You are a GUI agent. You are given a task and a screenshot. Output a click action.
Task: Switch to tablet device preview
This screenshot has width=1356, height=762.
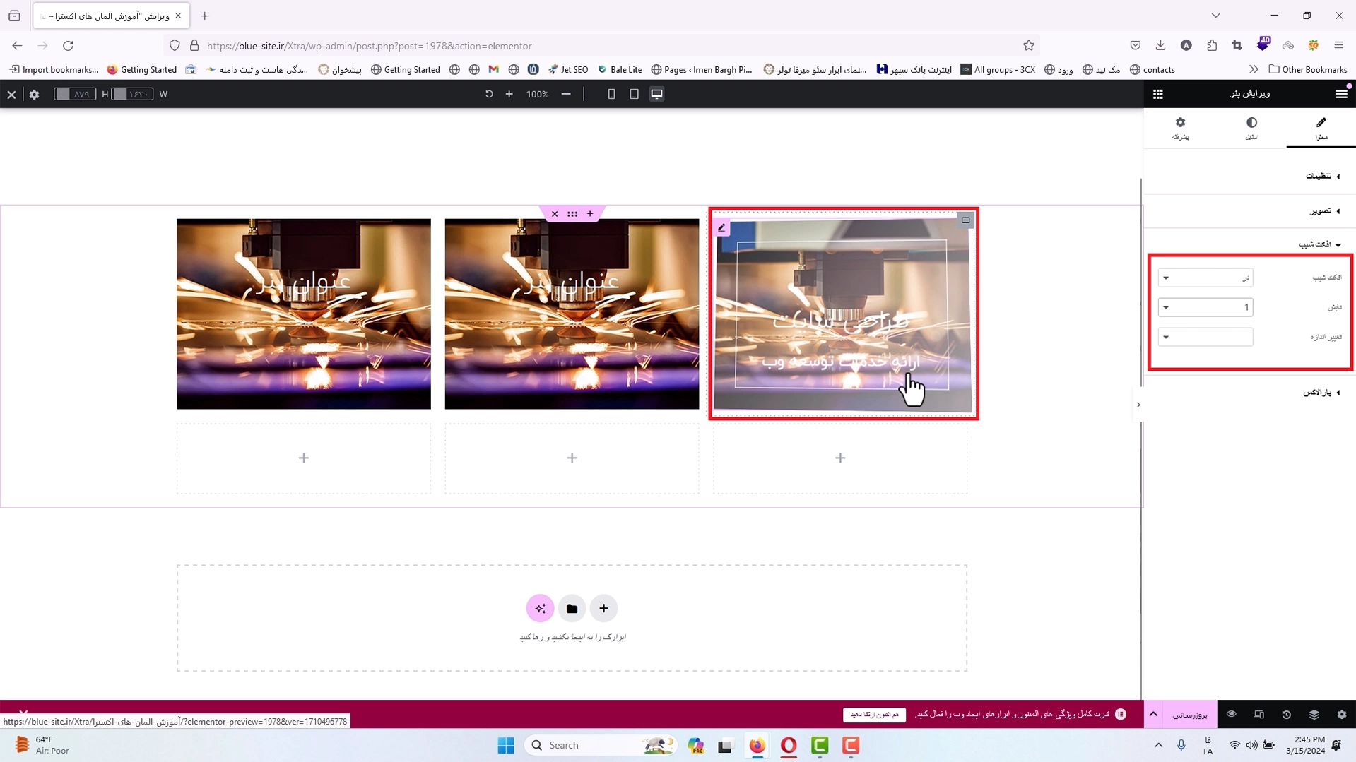634,94
